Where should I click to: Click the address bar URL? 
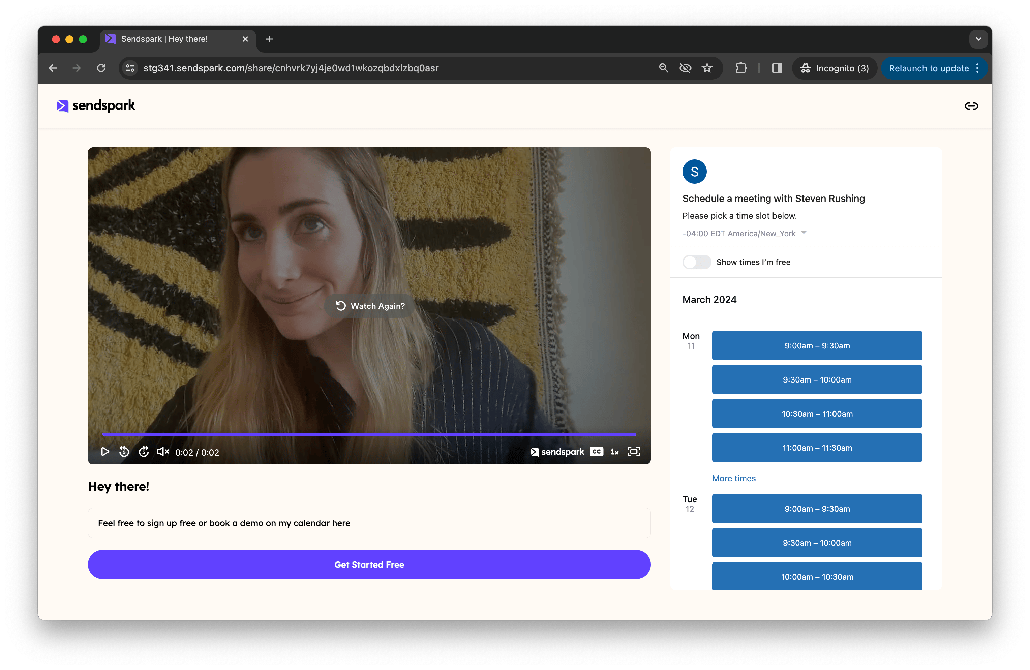click(291, 68)
